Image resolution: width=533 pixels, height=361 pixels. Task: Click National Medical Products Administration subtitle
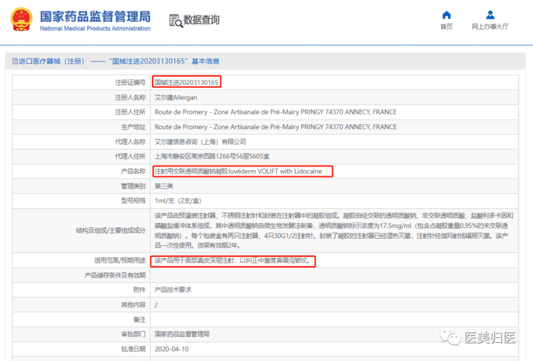[x=95, y=29]
